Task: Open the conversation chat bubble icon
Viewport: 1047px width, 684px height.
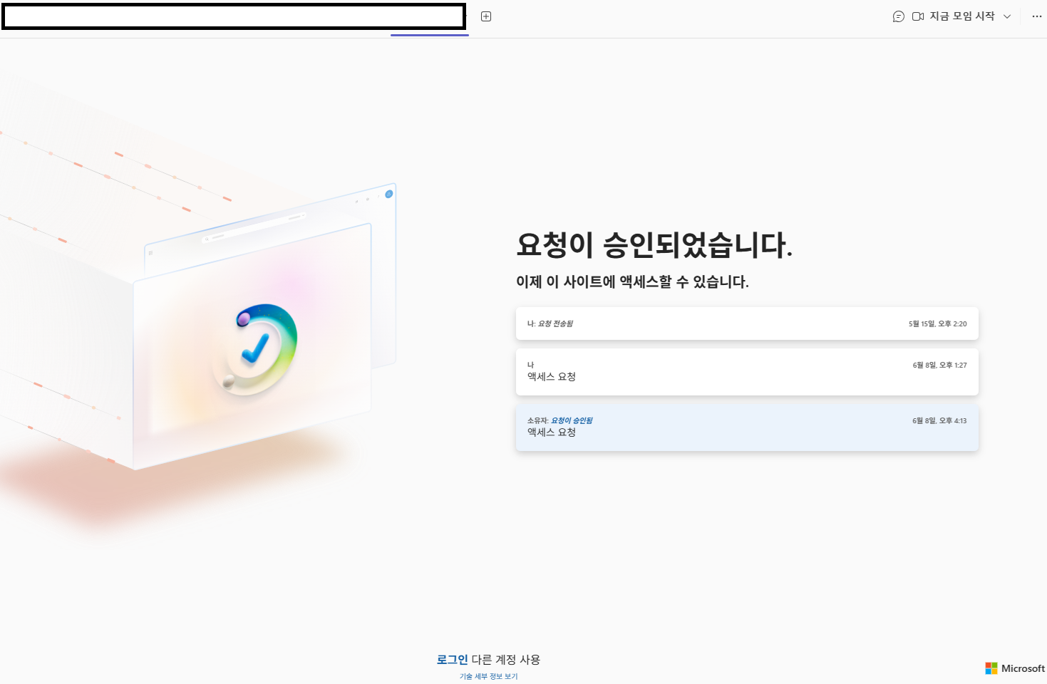Action: click(x=898, y=16)
